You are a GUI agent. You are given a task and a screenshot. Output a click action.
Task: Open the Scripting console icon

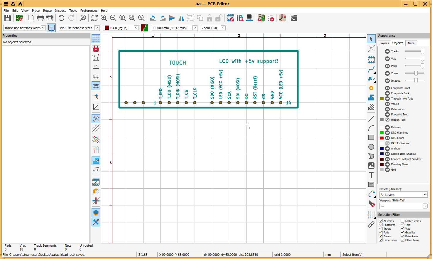click(294, 18)
